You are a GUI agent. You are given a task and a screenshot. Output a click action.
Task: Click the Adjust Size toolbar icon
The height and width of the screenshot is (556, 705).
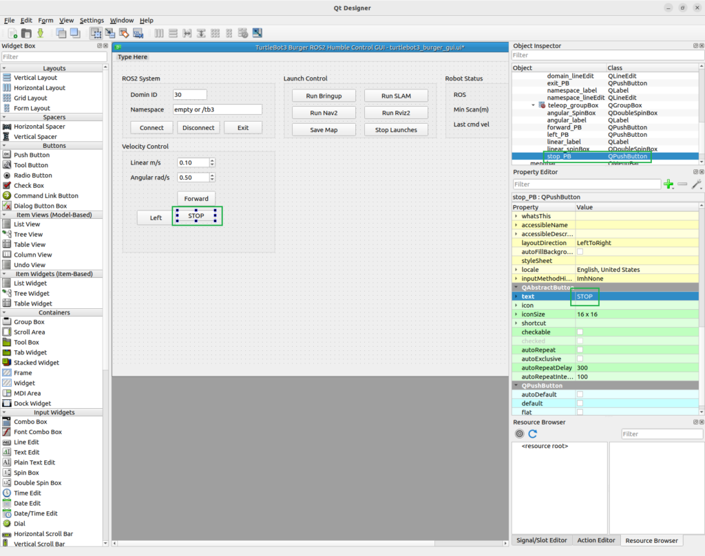[257, 33]
